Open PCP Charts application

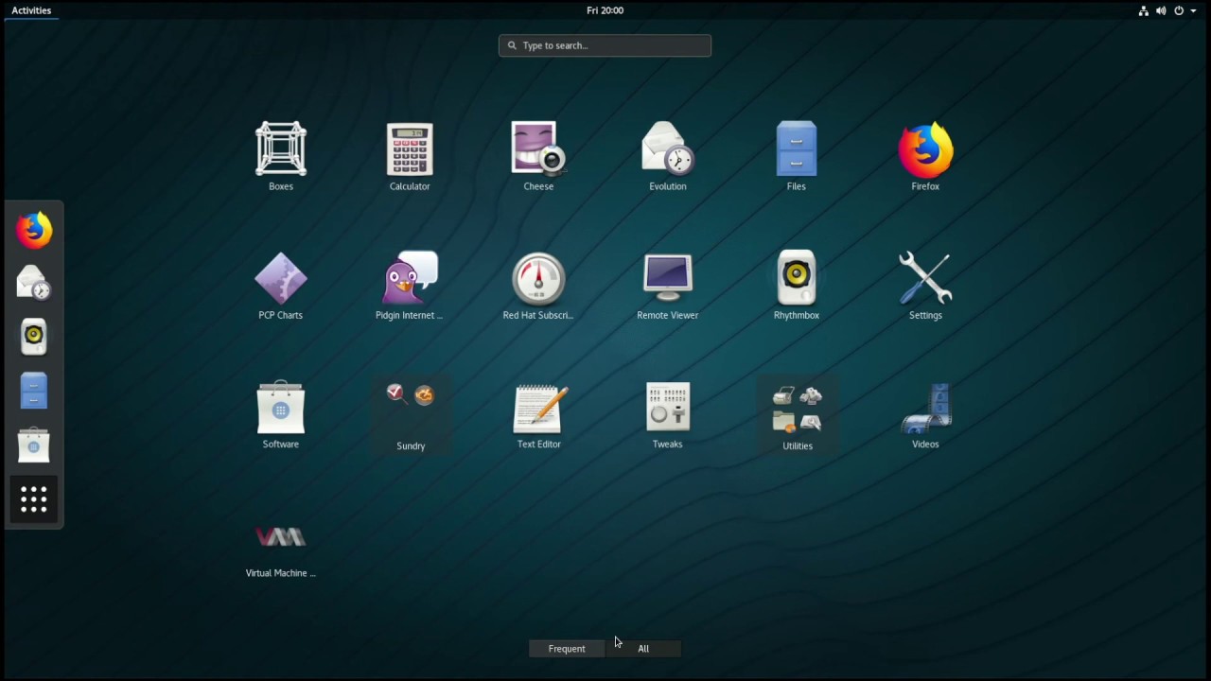pos(281,279)
